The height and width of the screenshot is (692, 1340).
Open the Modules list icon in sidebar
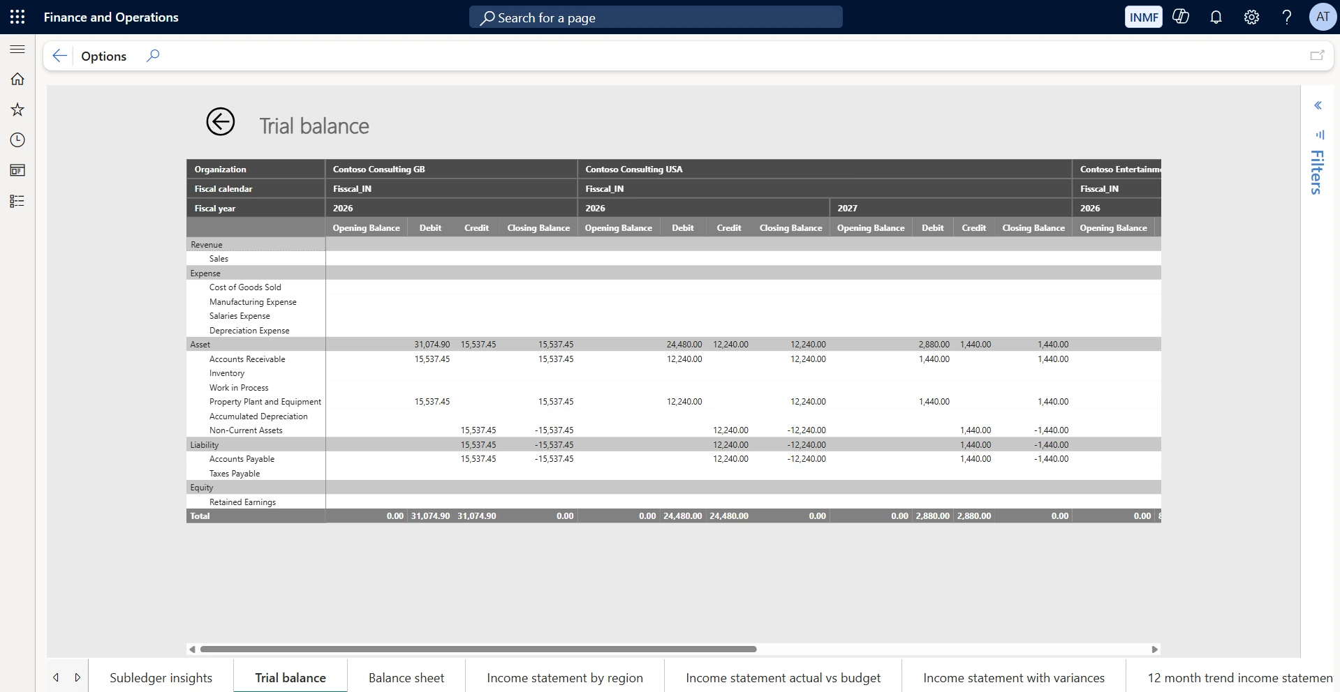click(x=17, y=201)
